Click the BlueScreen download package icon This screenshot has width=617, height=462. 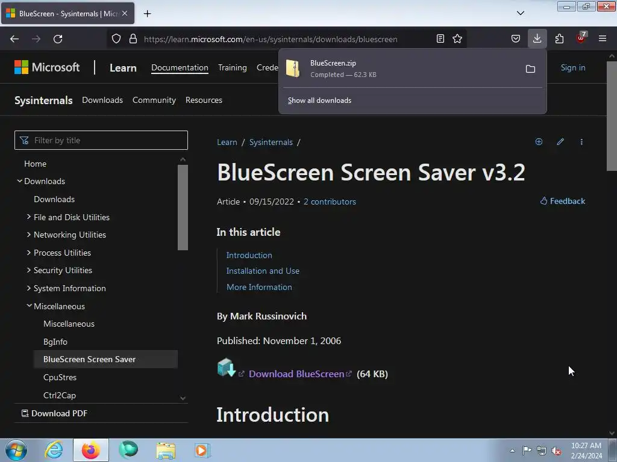pos(227,368)
